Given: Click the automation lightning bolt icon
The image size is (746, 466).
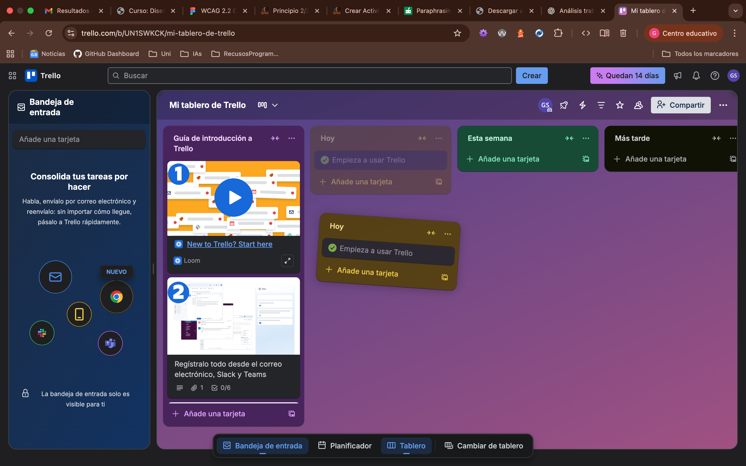Looking at the screenshot, I should [582, 105].
